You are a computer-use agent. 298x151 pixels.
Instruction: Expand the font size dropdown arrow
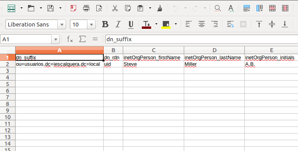(91, 25)
